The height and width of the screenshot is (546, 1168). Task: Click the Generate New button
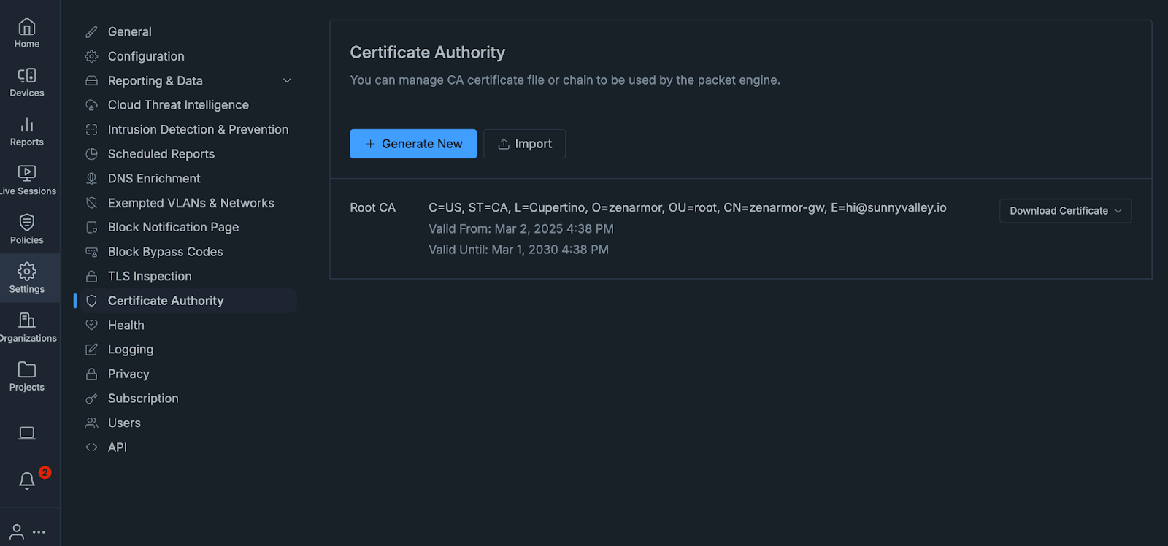pos(413,144)
